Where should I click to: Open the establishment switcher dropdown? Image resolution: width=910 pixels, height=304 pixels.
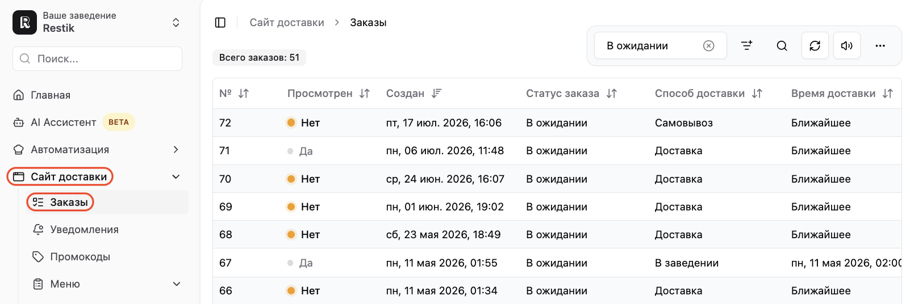(x=176, y=22)
